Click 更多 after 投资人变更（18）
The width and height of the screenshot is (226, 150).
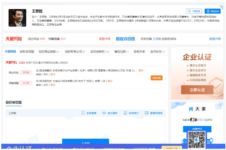click(x=110, y=81)
